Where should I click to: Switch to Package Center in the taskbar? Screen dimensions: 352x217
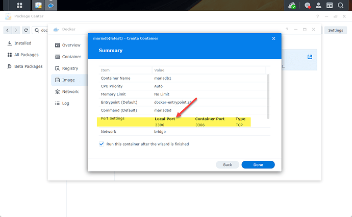pyautogui.click(x=38, y=5)
